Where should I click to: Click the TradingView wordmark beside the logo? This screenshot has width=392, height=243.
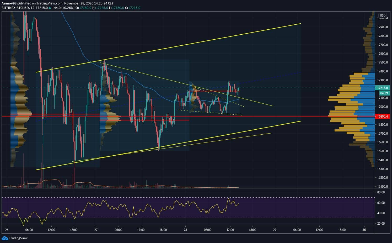pyautogui.click(x=18, y=238)
